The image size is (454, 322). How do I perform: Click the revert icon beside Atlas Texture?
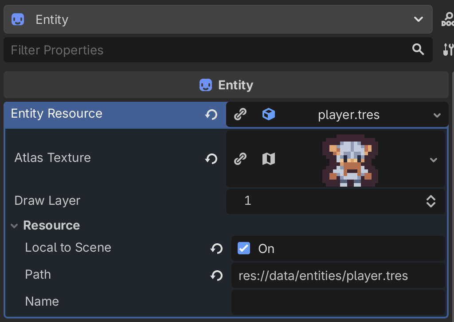pos(211,158)
